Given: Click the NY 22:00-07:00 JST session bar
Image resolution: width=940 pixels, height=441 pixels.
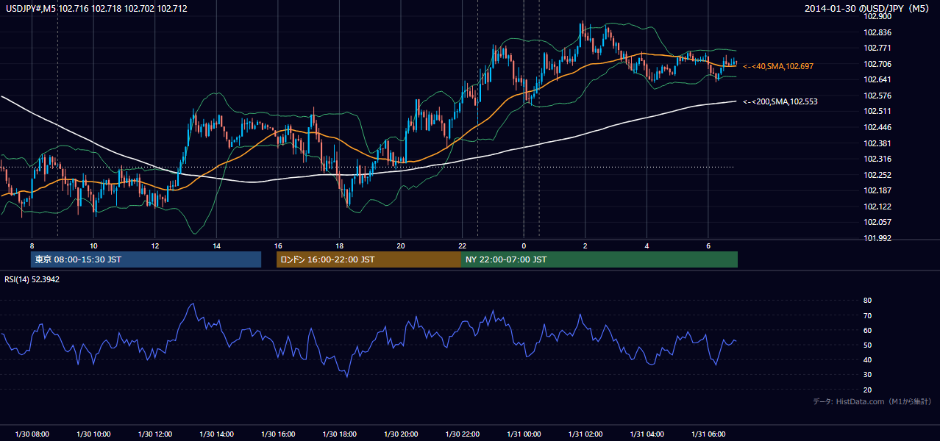Looking at the screenshot, I should 599,259.
